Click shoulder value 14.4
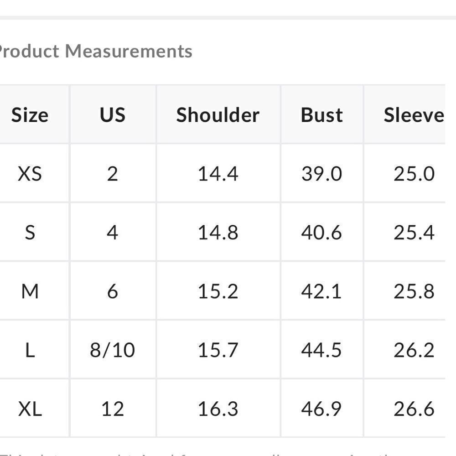This screenshot has height=456, width=456. pyautogui.click(x=218, y=174)
